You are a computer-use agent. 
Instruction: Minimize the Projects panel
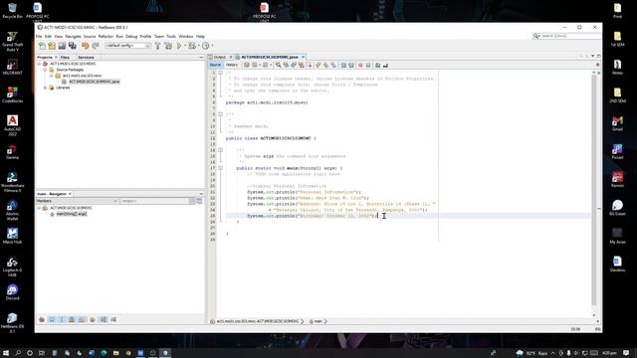(x=201, y=58)
